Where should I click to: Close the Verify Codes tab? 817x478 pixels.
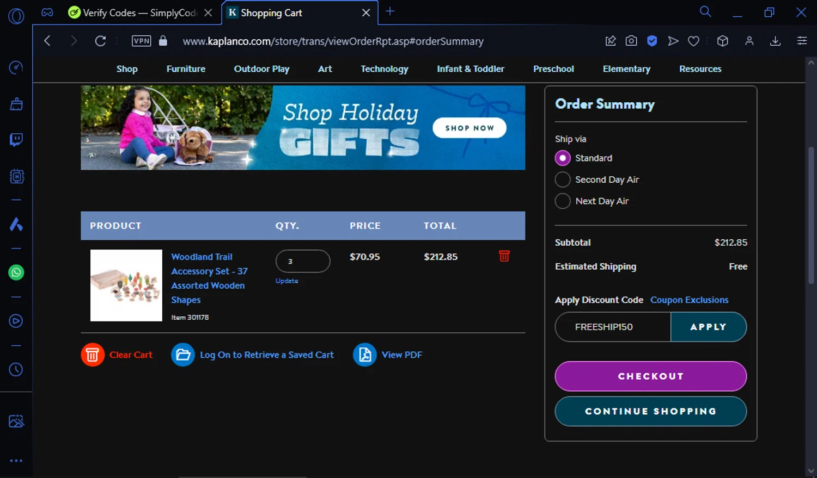coord(208,13)
